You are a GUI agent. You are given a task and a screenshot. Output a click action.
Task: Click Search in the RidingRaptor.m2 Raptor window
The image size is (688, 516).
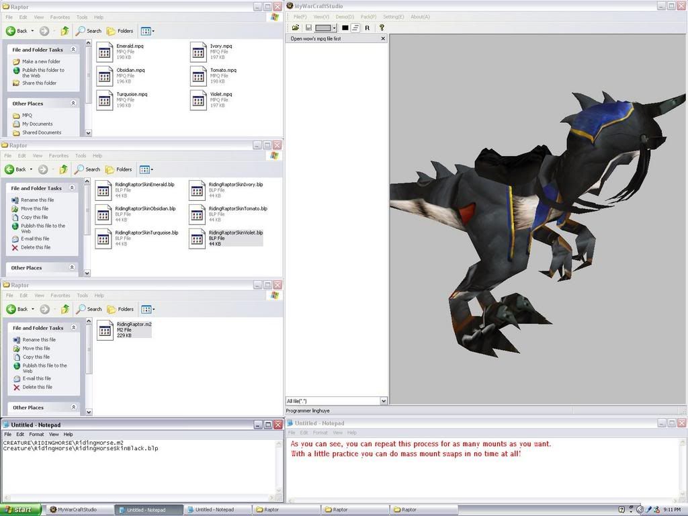[89, 309]
